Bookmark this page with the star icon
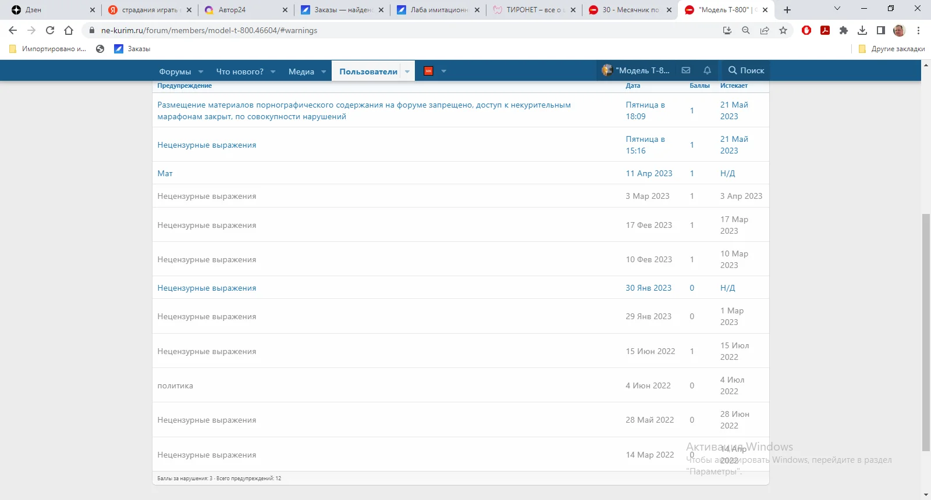The height and width of the screenshot is (500, 931). coord(783,30)
